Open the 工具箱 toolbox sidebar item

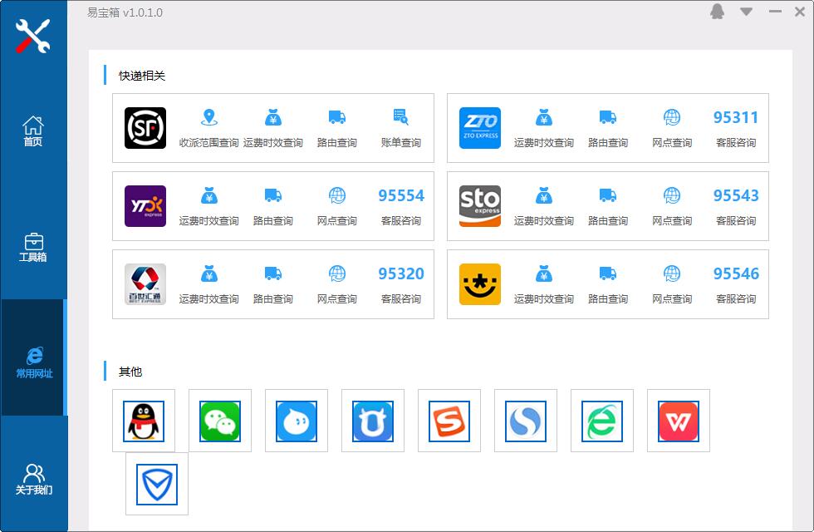point(33,248)
